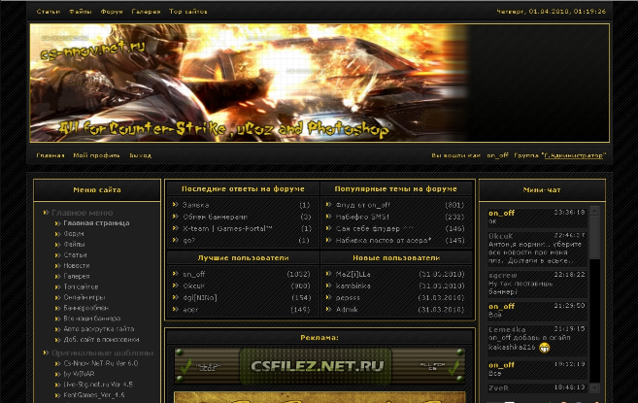Open X-team | Games-Portal forum topic
Screen dimensions: 638x403
point(227,229)
